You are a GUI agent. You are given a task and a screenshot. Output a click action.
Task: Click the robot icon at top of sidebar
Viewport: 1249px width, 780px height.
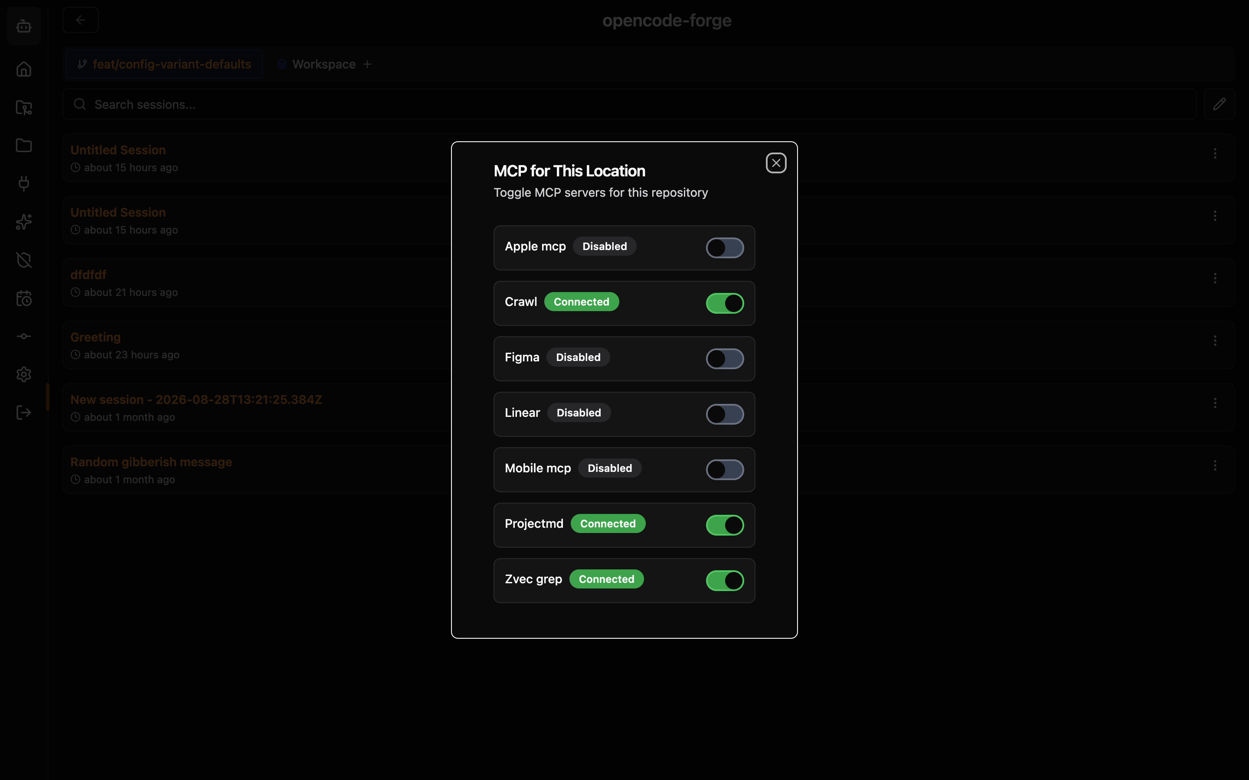click(x=24, y=26)
